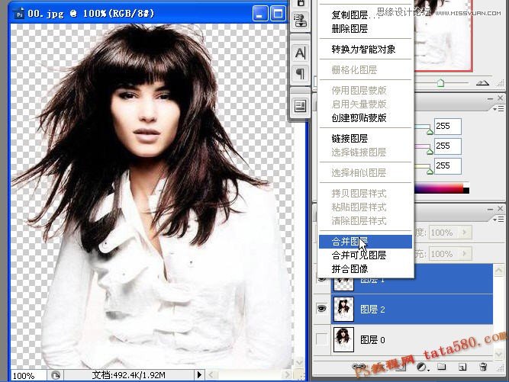Choose 合并可见图层 menu entry
Image resolution: width=509 pixels, height=382 pixels.
pyautogui.click(x=359, y=255)
